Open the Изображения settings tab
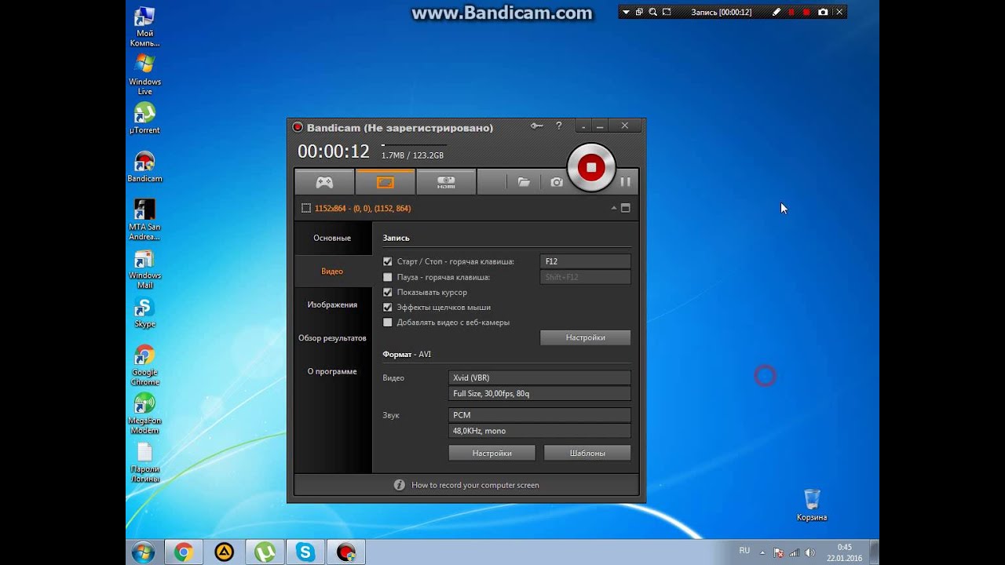Viewport: 1005px width, 565px height. click(x=332, y=304)
